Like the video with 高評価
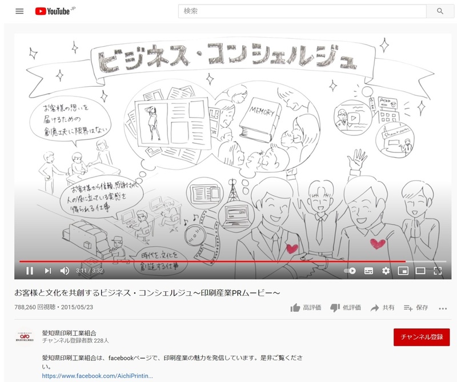 point(306,308)
